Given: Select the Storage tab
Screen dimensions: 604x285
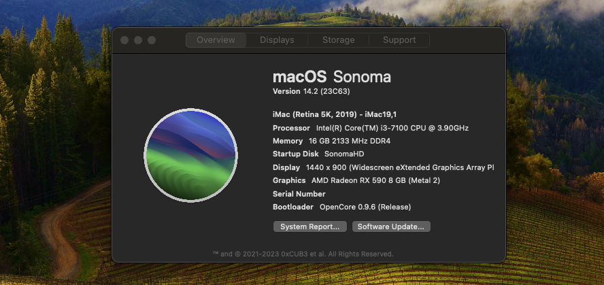Looking at the screenshot, I should point(338,40).
